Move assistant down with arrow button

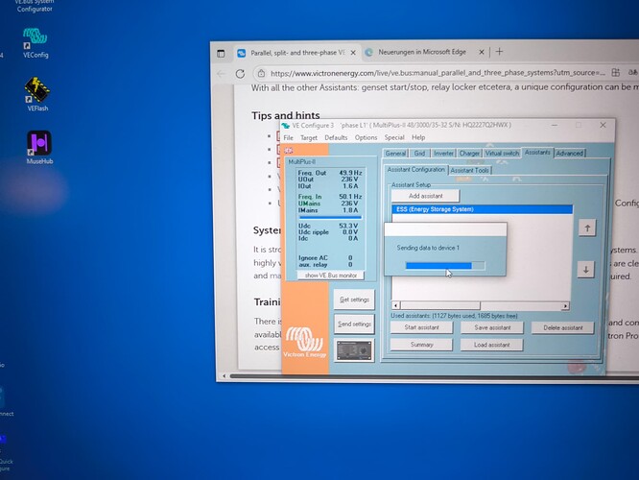(585, 270)
